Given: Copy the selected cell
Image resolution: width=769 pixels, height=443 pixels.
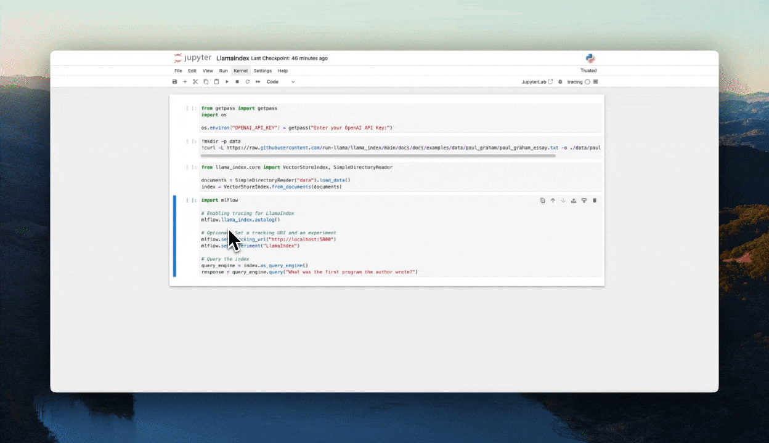Looking at the screenshot, I should (x=206, y=82).
